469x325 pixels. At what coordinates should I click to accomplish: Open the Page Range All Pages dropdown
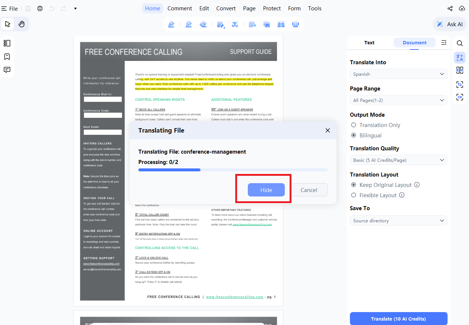[399, 100]
